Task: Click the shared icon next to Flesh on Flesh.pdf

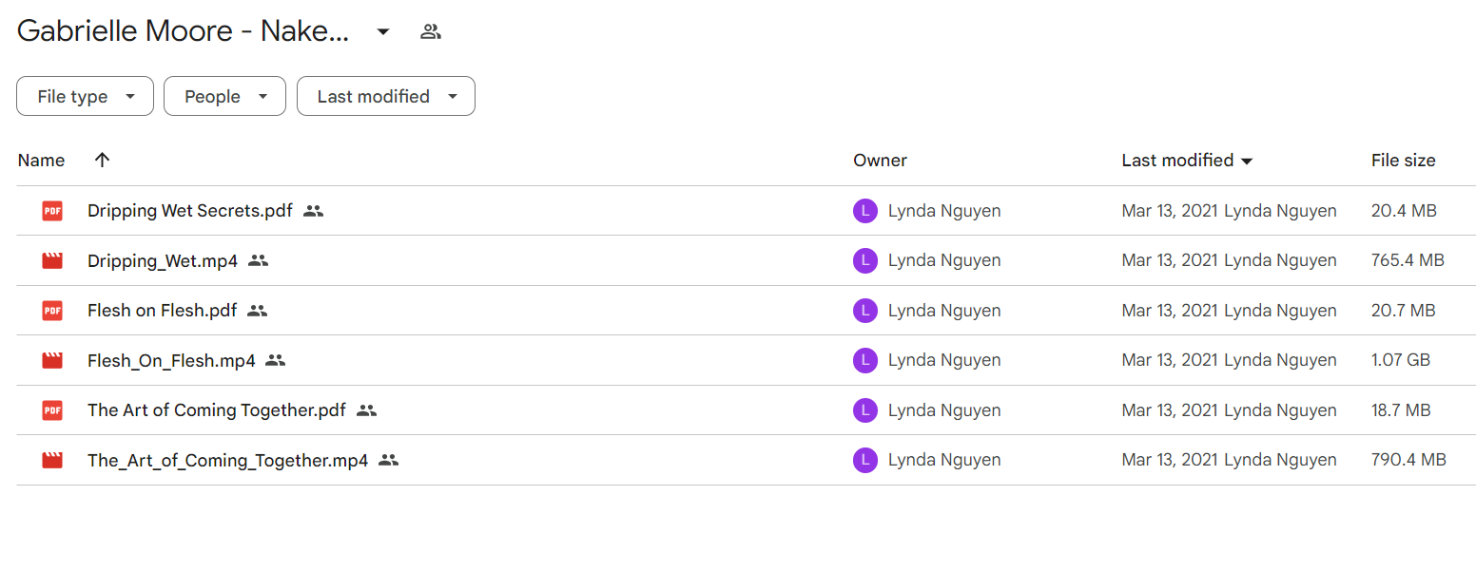Action: [x=257, y=311]
